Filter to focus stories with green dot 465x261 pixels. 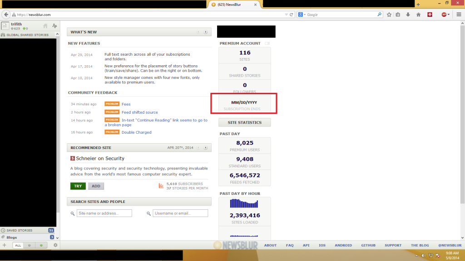[x=41, y=245]
